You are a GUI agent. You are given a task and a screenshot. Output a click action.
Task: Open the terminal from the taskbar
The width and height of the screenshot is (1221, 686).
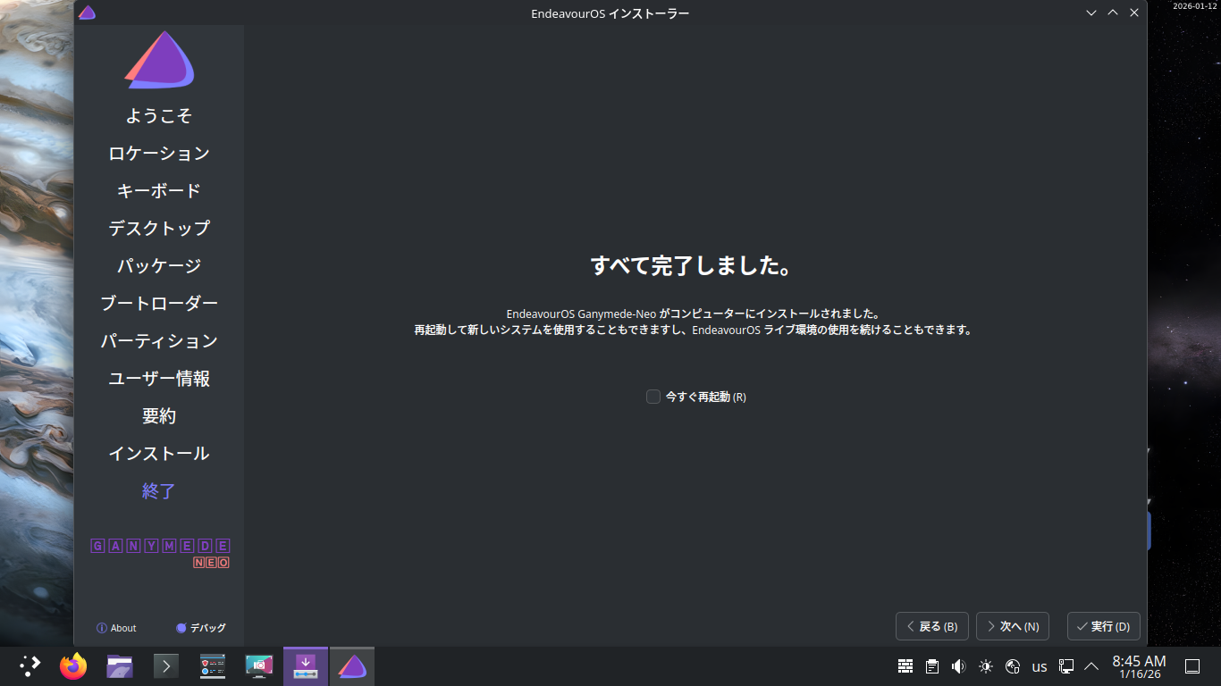166,665
